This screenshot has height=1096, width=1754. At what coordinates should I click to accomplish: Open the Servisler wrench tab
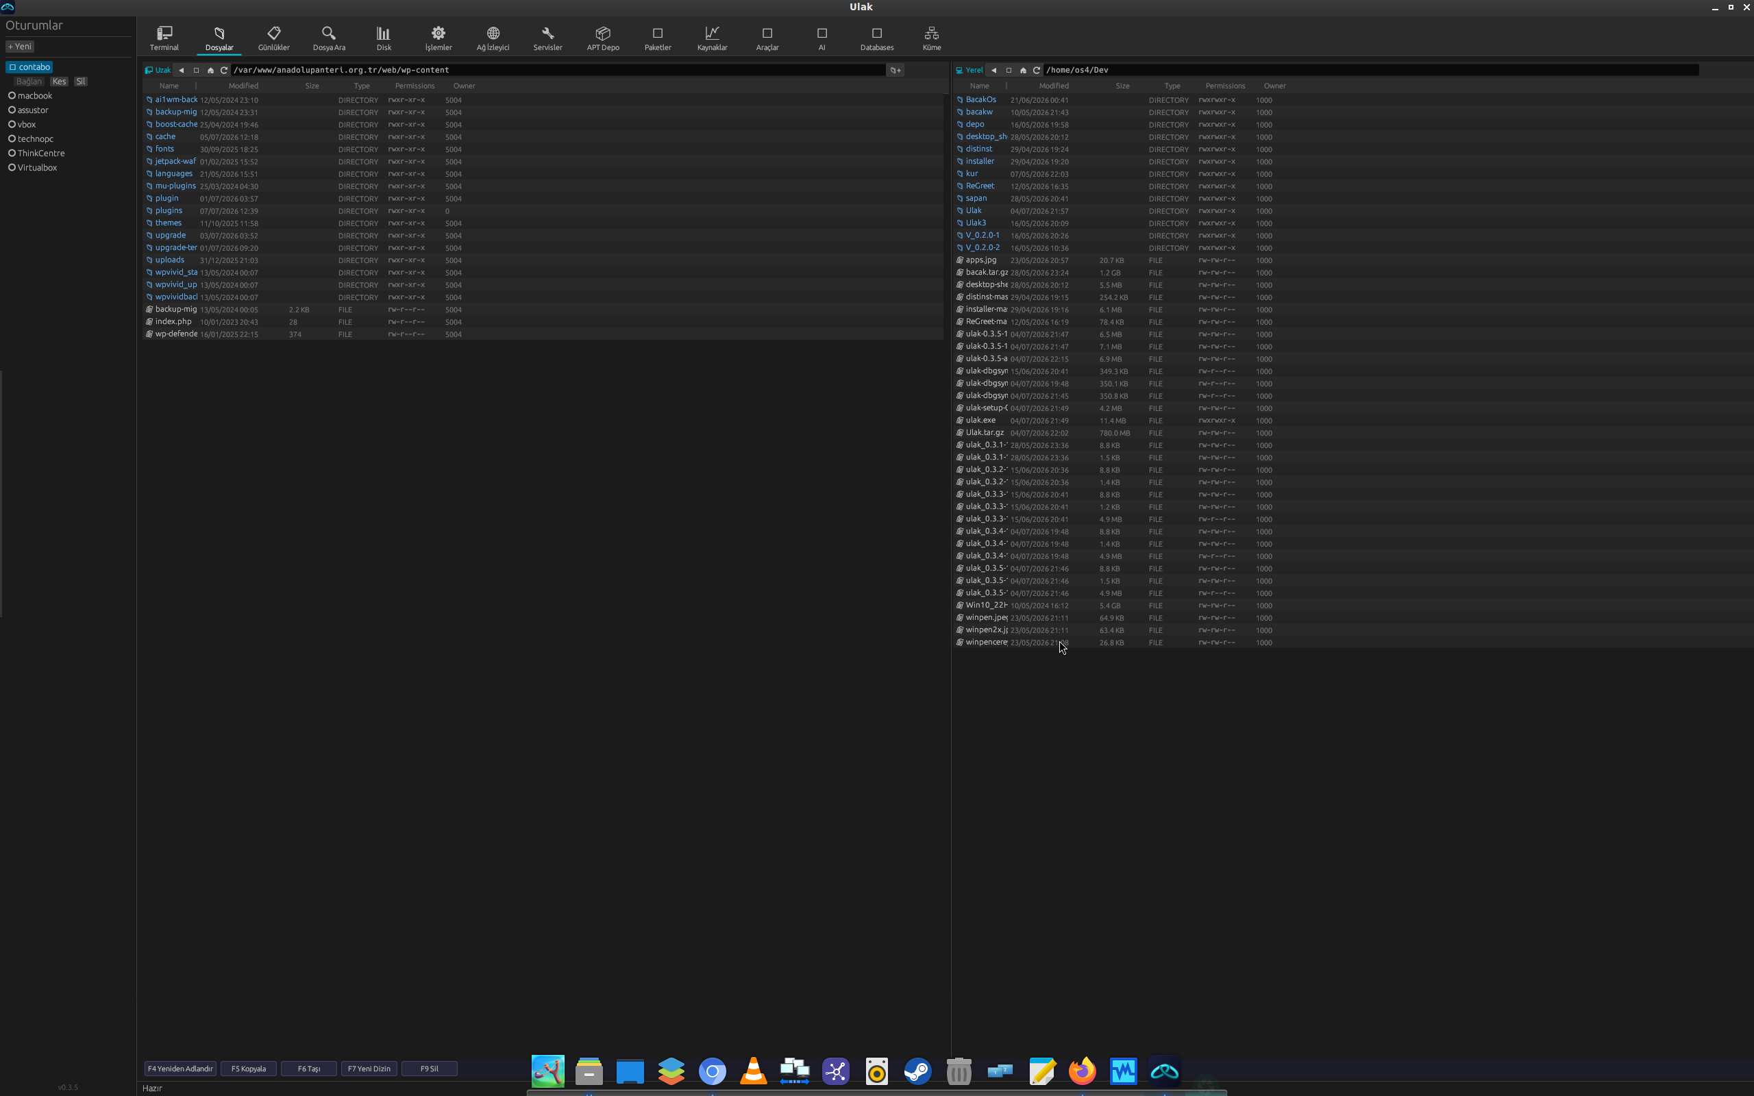tap(548, 38)
